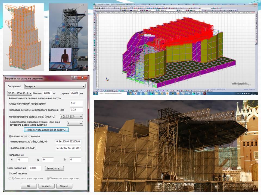261x195 pixels.
Task: Close the Ветровая нагрузка на стержень dialog
Action: coord(83,78)
